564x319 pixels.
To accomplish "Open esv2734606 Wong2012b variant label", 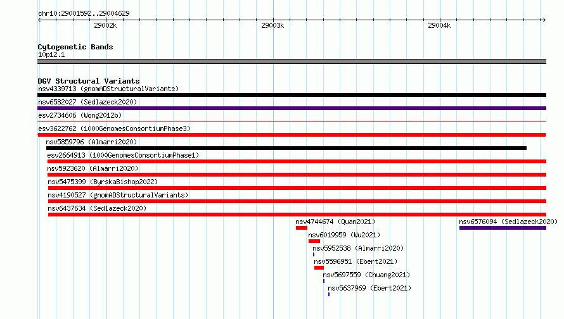I will [80, 115].
